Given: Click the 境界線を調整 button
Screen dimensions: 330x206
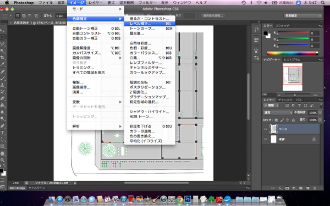Looking at the screenshot, I should click(213, 16).
